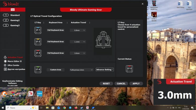Switch to the Standard profile
196x110 pixels.
tap(11, 15)
